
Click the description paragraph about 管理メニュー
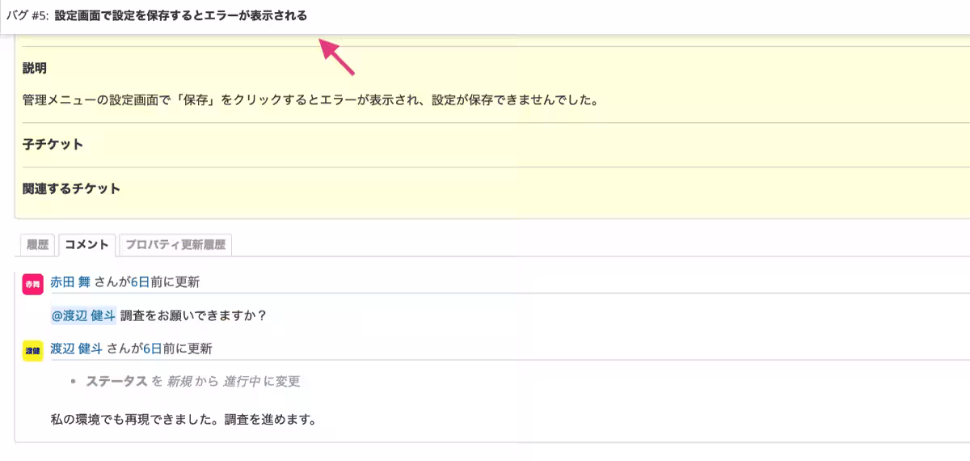point(310,102)
